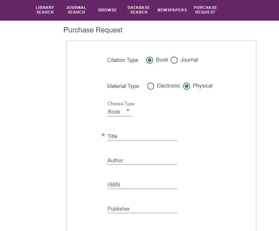The image size is (279, 231).
Task: Select Book as the citation type
Action: pyautogui.click(x=150, y=60)
